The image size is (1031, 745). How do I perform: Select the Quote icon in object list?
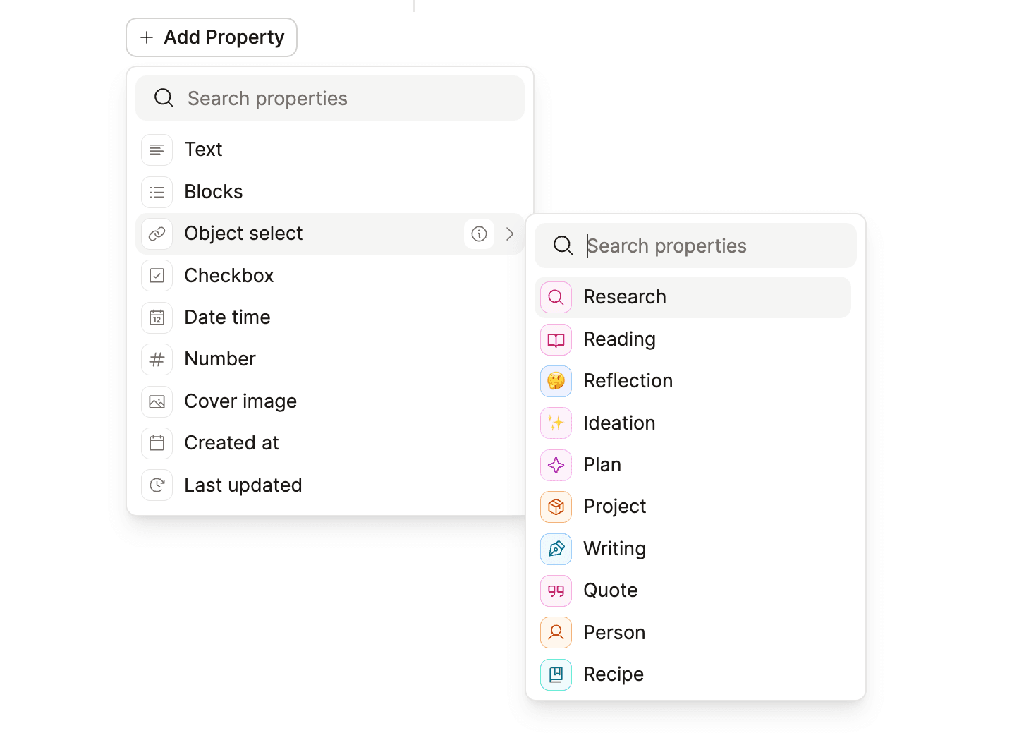point(555,590)
